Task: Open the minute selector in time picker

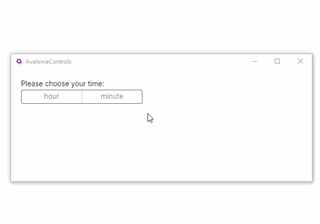Action: click(112, 97)
